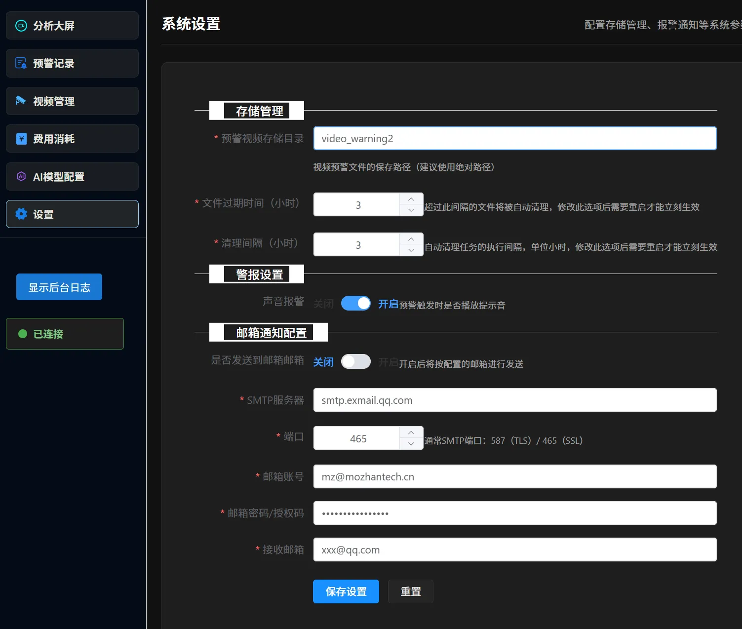Image resolution: width=742 pixels, height=629 pixels.
Task: Click the 预警记录 document icon
Action: tap(21, 63)
